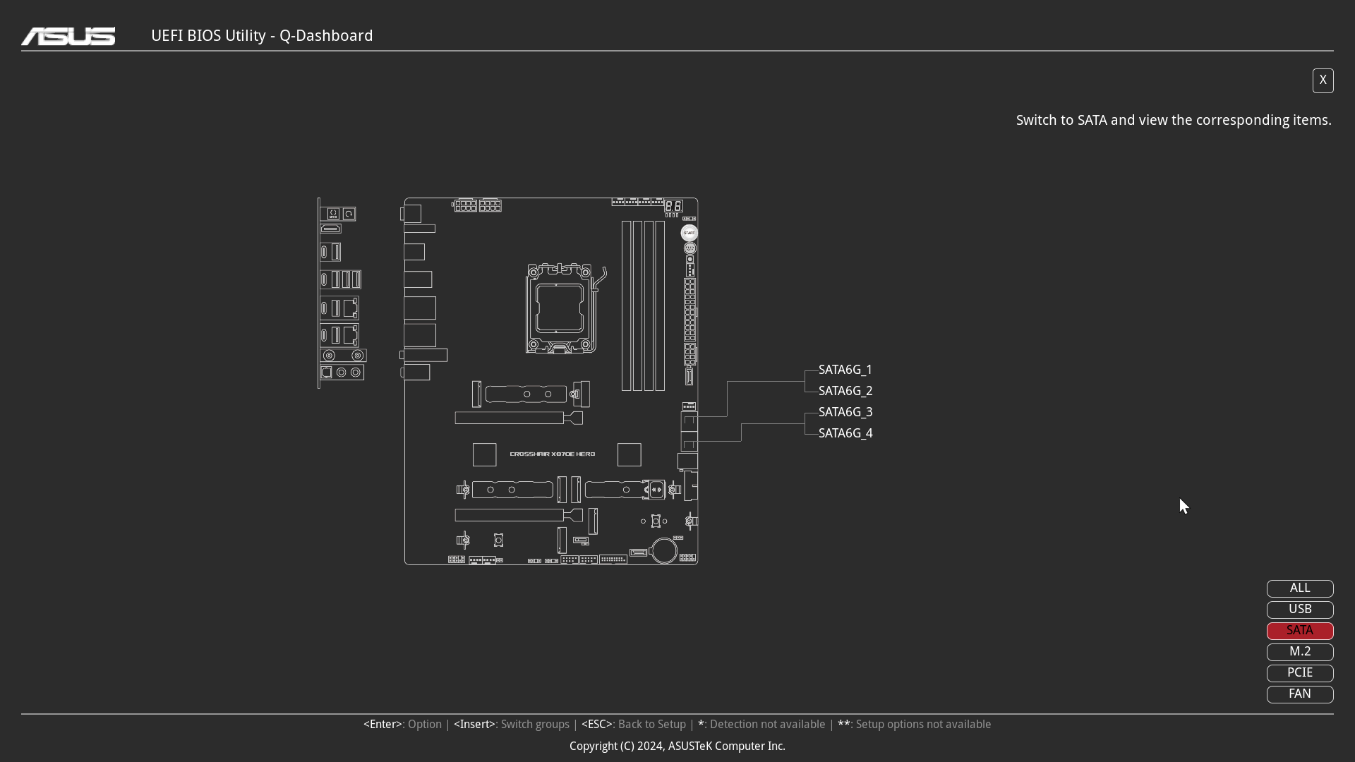Switch to the M.2 slot view
This screenshot has width=1355, height=762.
pyautogui.click(x=1300, y=652)
